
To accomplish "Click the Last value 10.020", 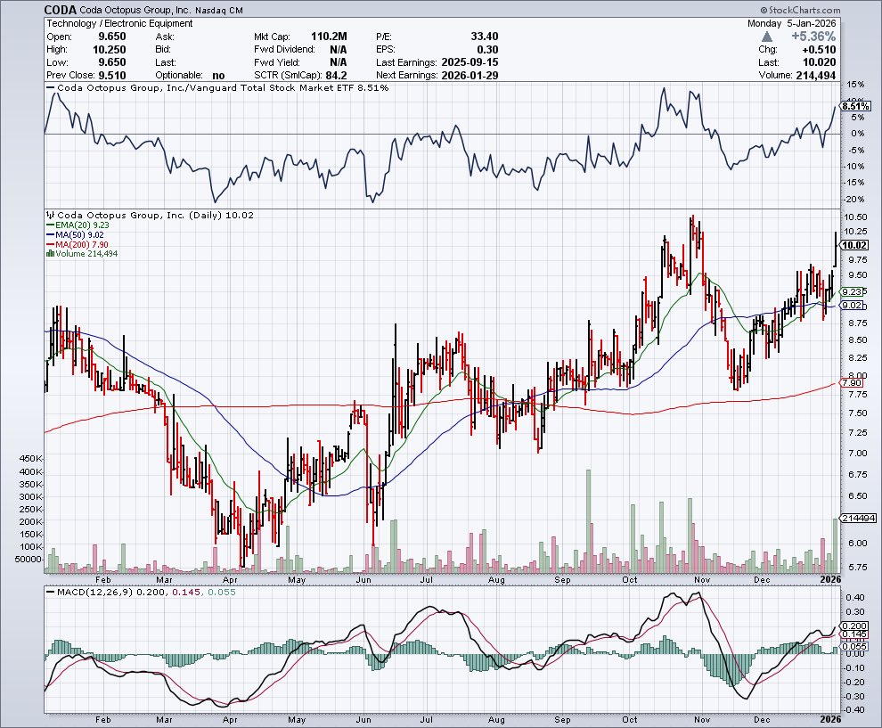I will (x=819, y=62).
